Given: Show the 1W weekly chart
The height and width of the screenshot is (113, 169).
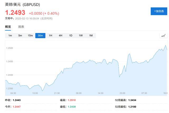Looking at the screenshot, I should click(x=81, y=36).
